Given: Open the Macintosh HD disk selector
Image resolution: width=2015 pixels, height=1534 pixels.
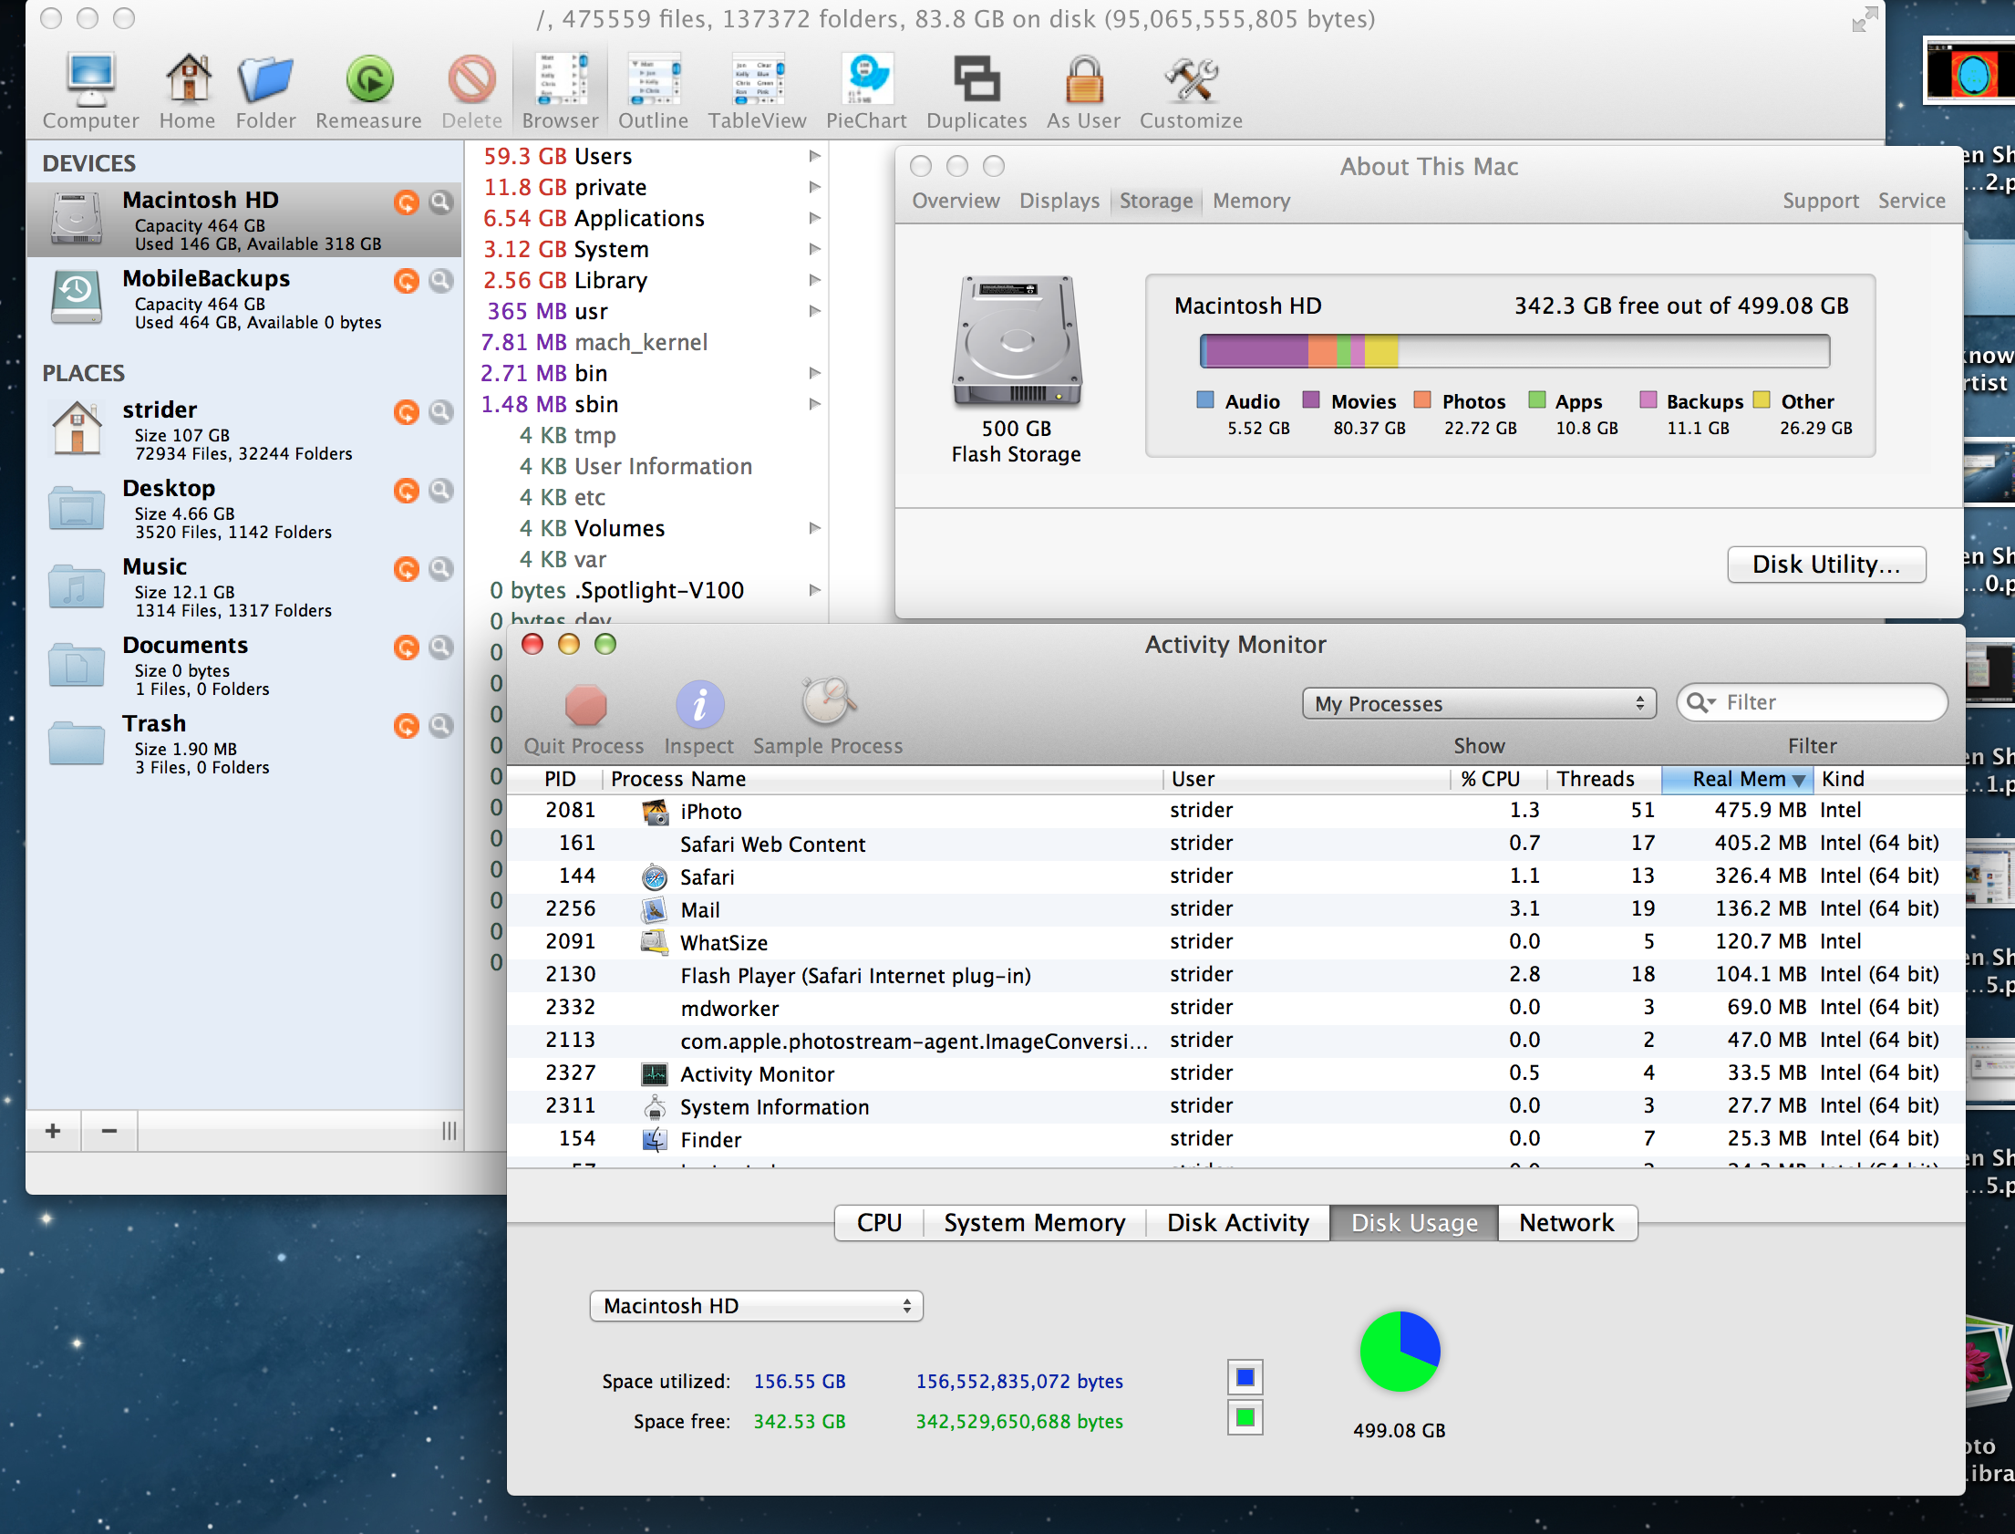Looking at the screenshot, I should 756,1306.
